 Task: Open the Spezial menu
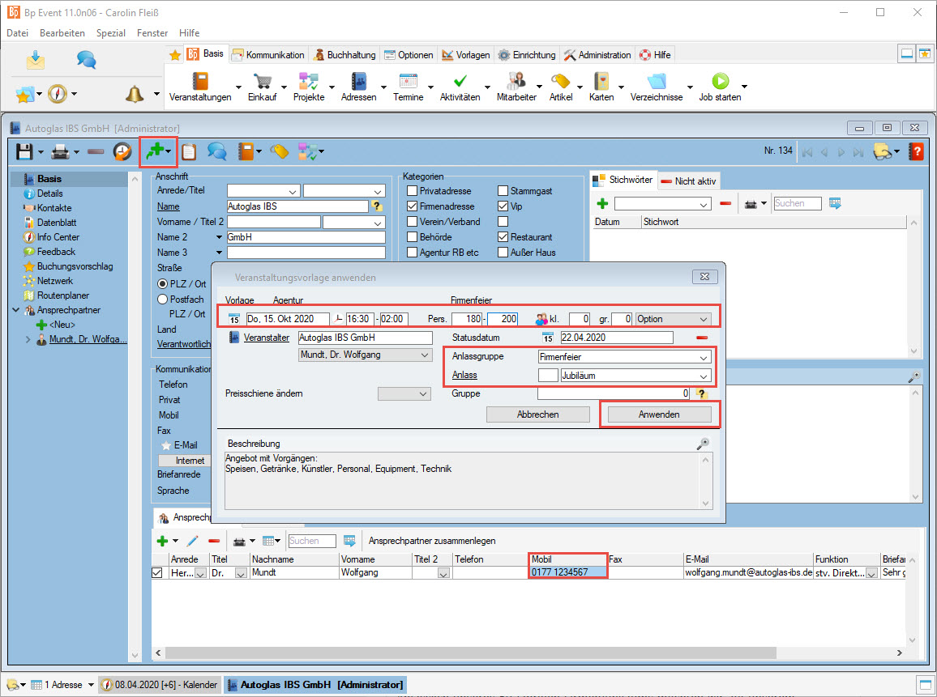pos(111,33)
